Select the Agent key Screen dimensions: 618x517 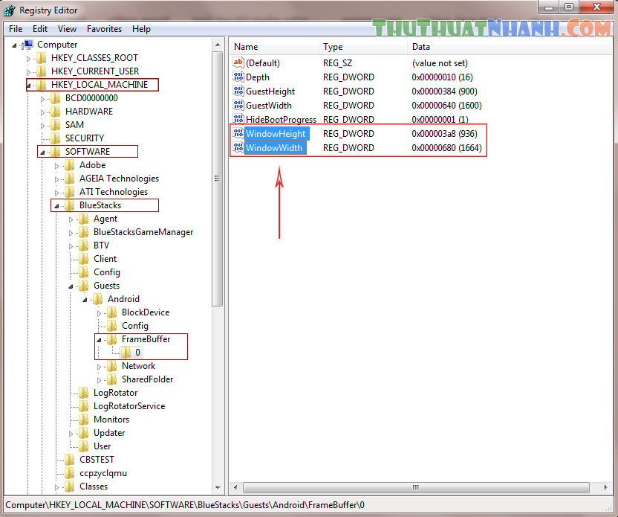(105, 219)
